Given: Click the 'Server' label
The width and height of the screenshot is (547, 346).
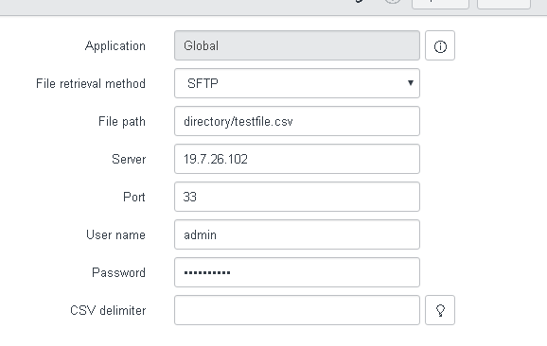Looking at the screenshot, I should pos(129,159).
